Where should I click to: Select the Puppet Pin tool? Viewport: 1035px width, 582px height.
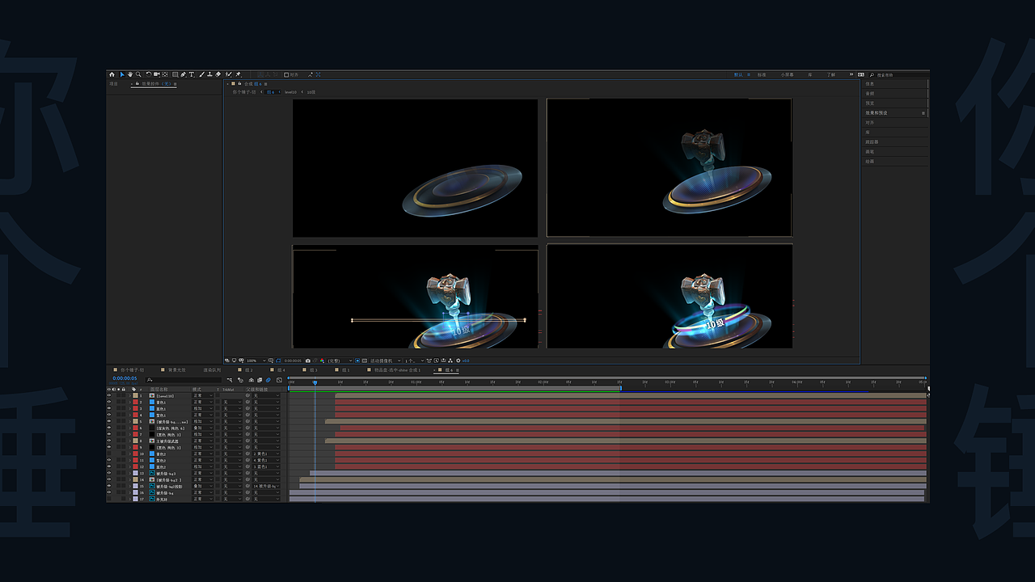pos(239,74)
